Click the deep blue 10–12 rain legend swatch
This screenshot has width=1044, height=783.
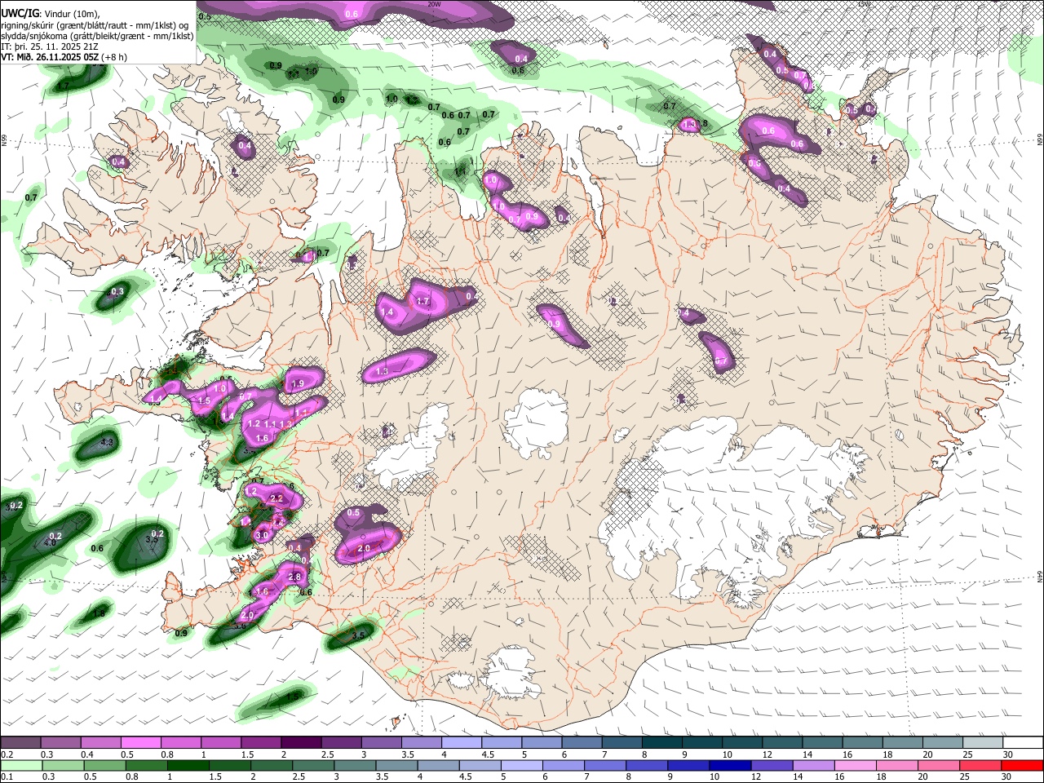pos(731,765)
